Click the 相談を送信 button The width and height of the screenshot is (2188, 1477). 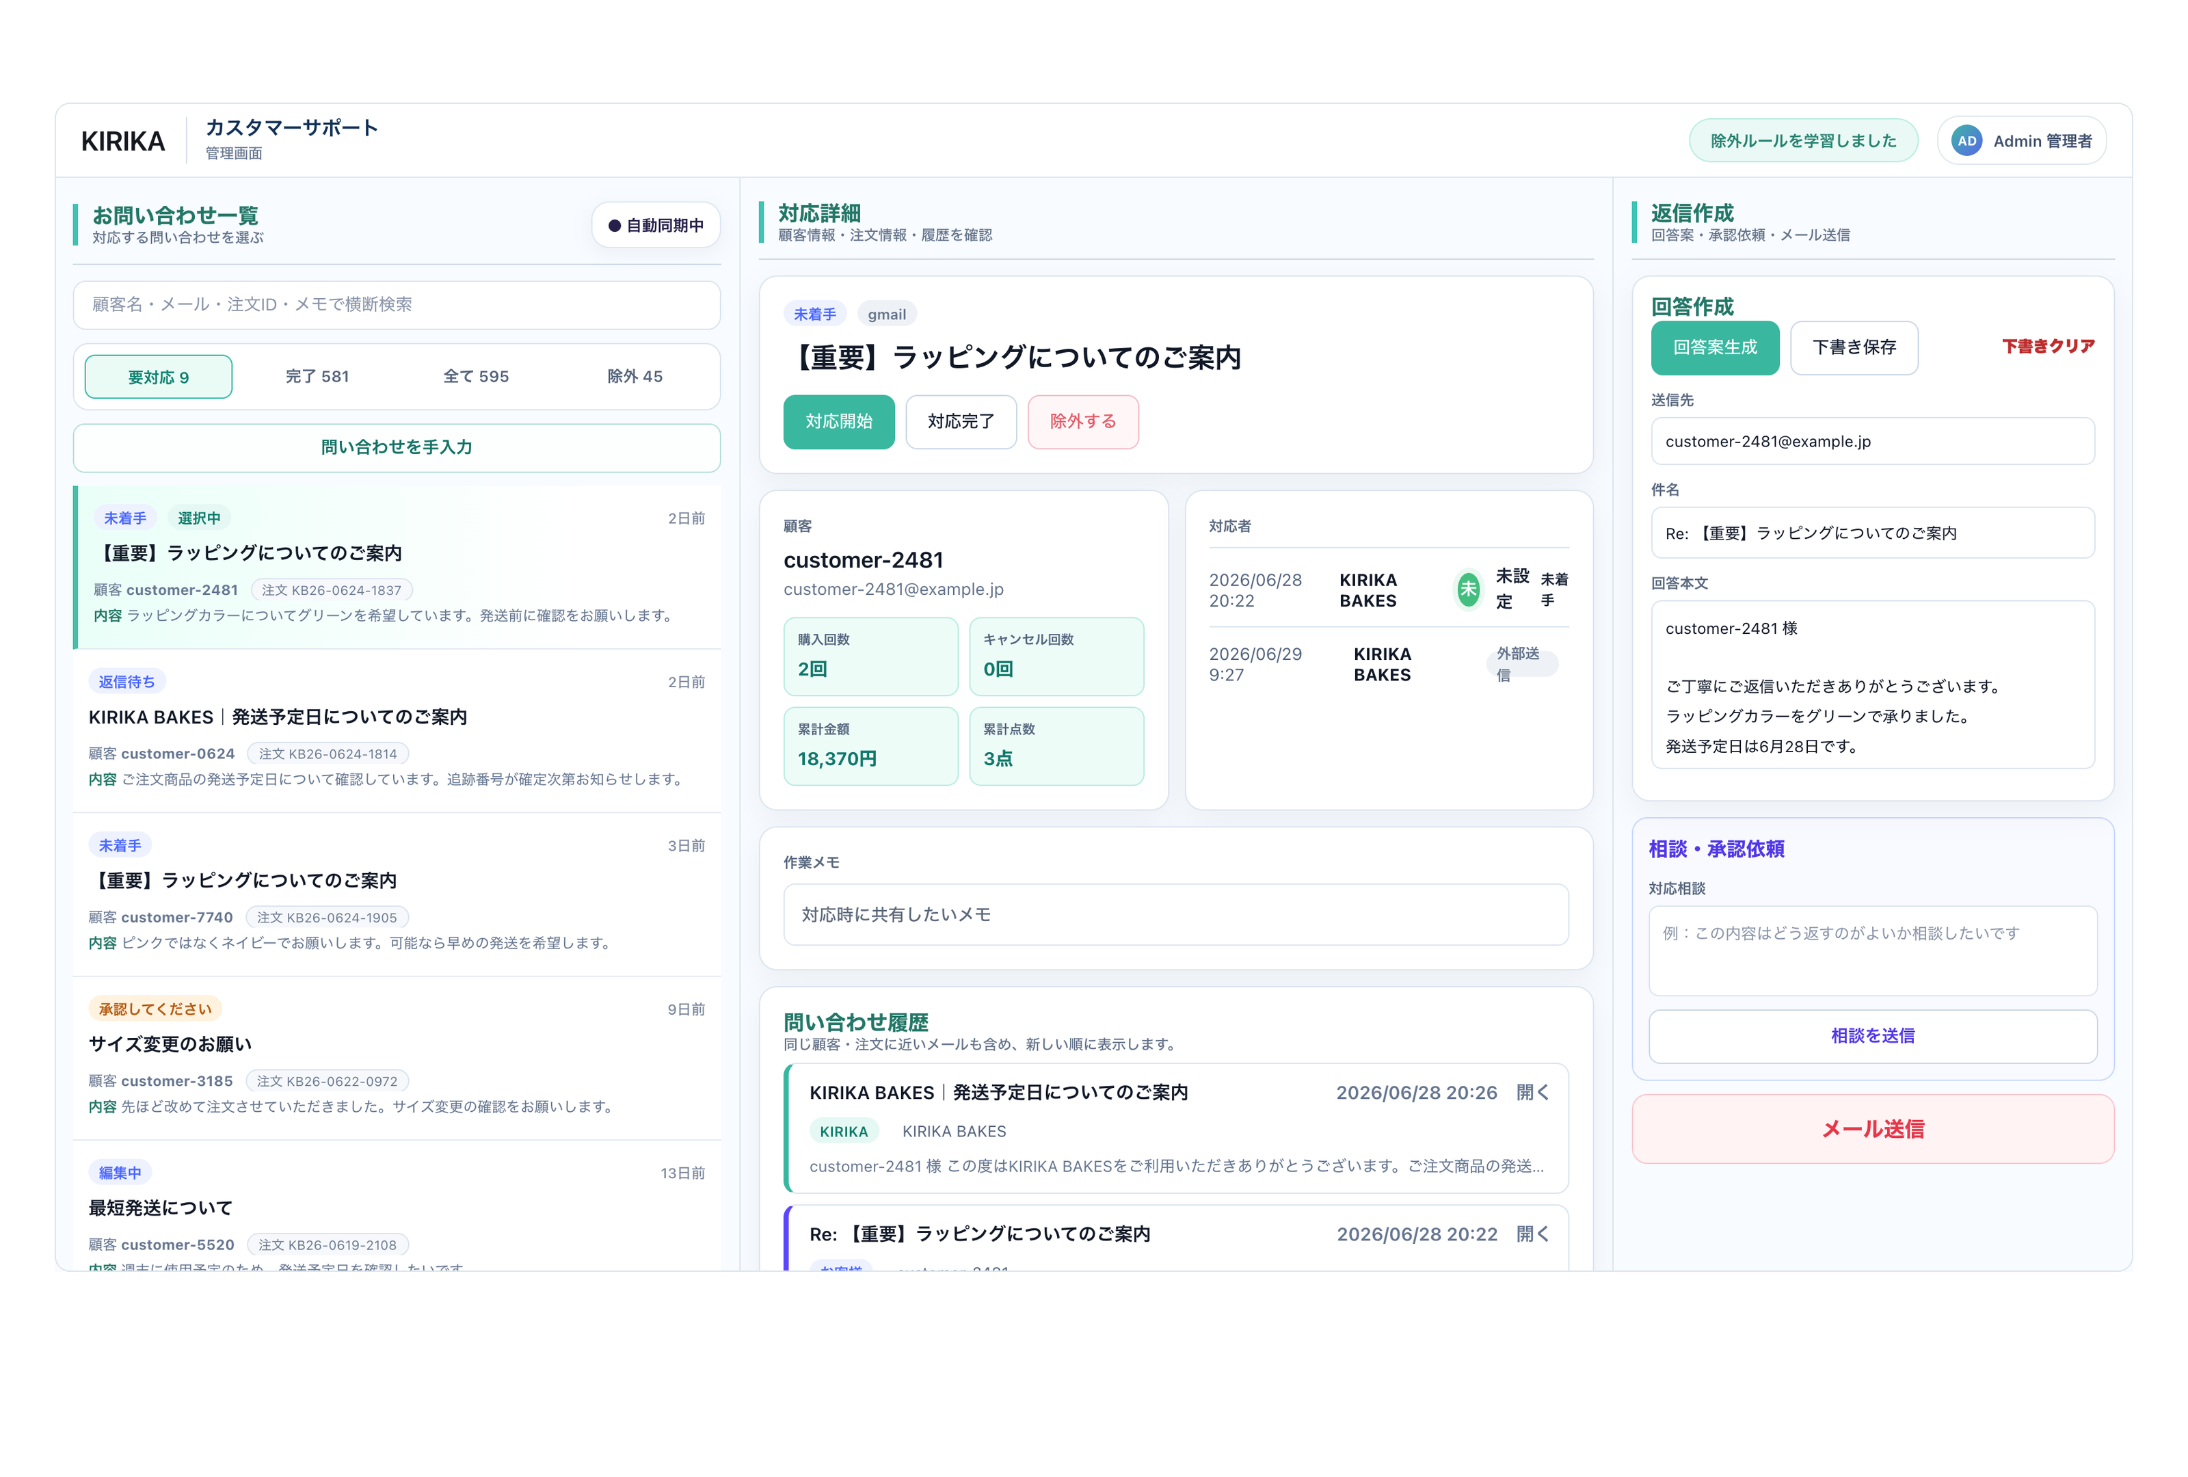(1873, 1037)
